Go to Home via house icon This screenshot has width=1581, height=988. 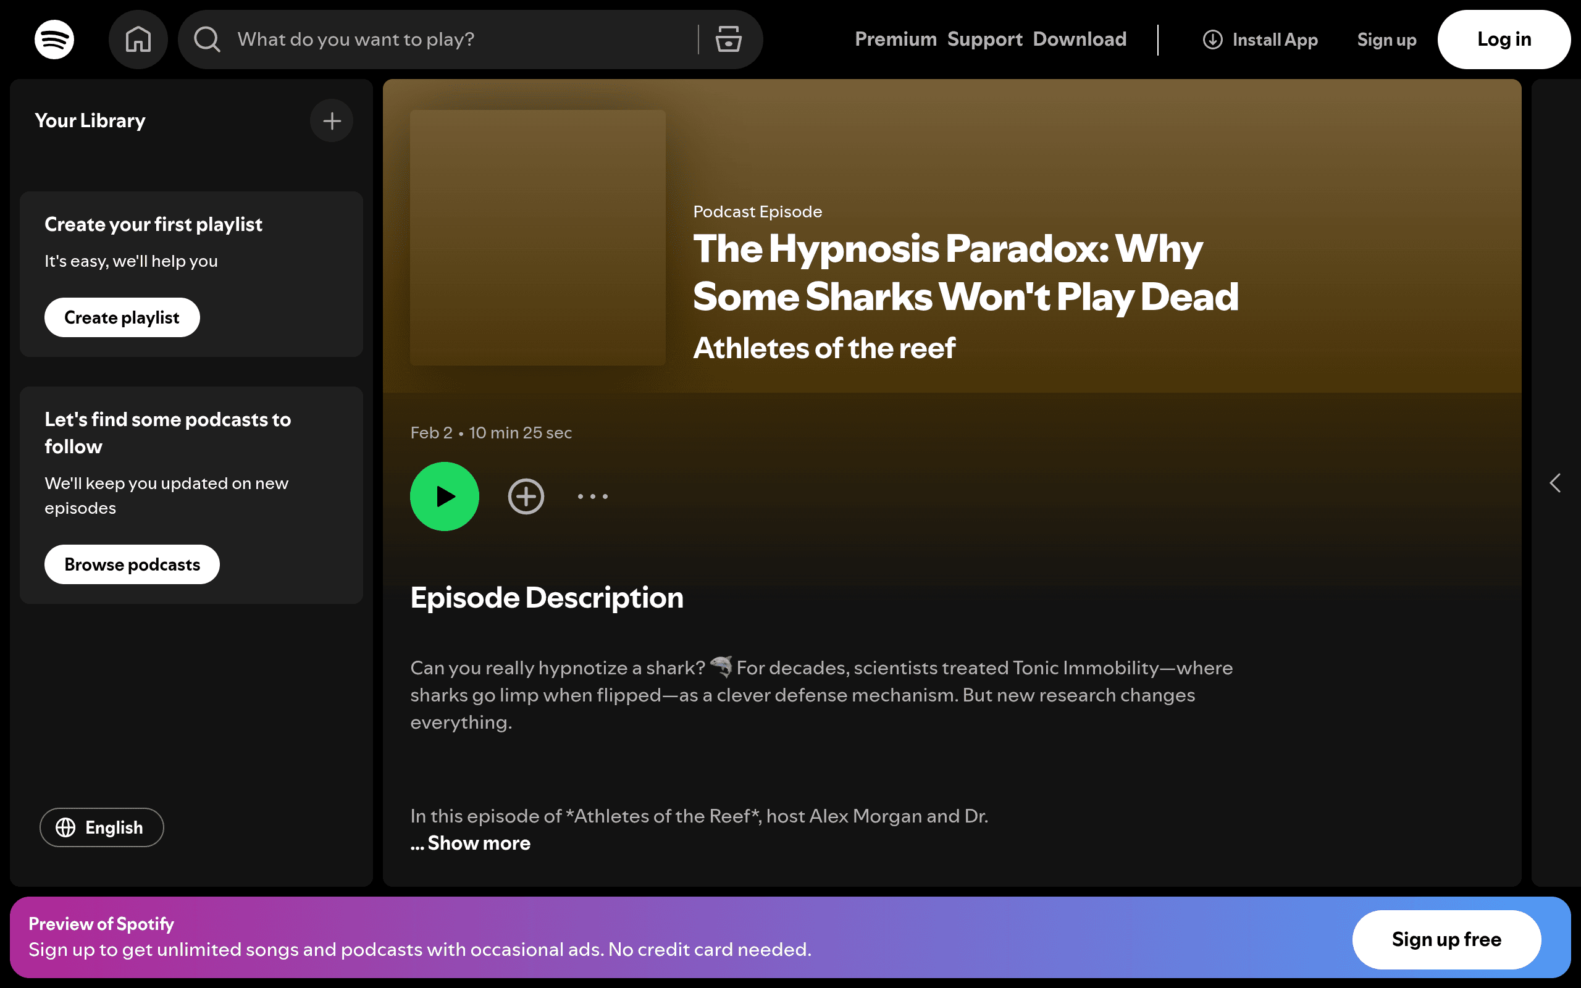pos(138,39)
